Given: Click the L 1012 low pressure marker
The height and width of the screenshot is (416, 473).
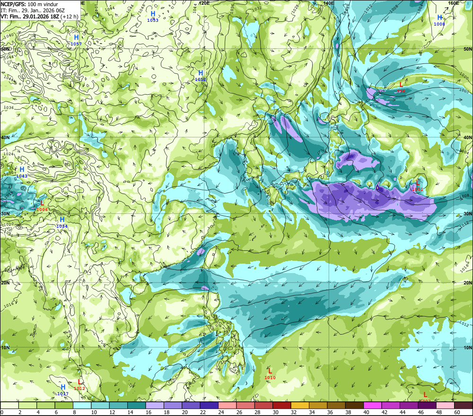Looking at the screenshot, I should pyautogui.click(x=79, y=385).
